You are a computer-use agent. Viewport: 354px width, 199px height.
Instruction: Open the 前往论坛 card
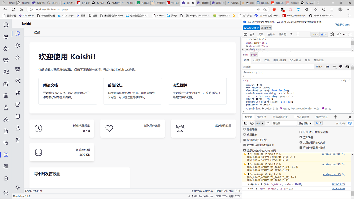pyautogui.click(x=132, y=91)
